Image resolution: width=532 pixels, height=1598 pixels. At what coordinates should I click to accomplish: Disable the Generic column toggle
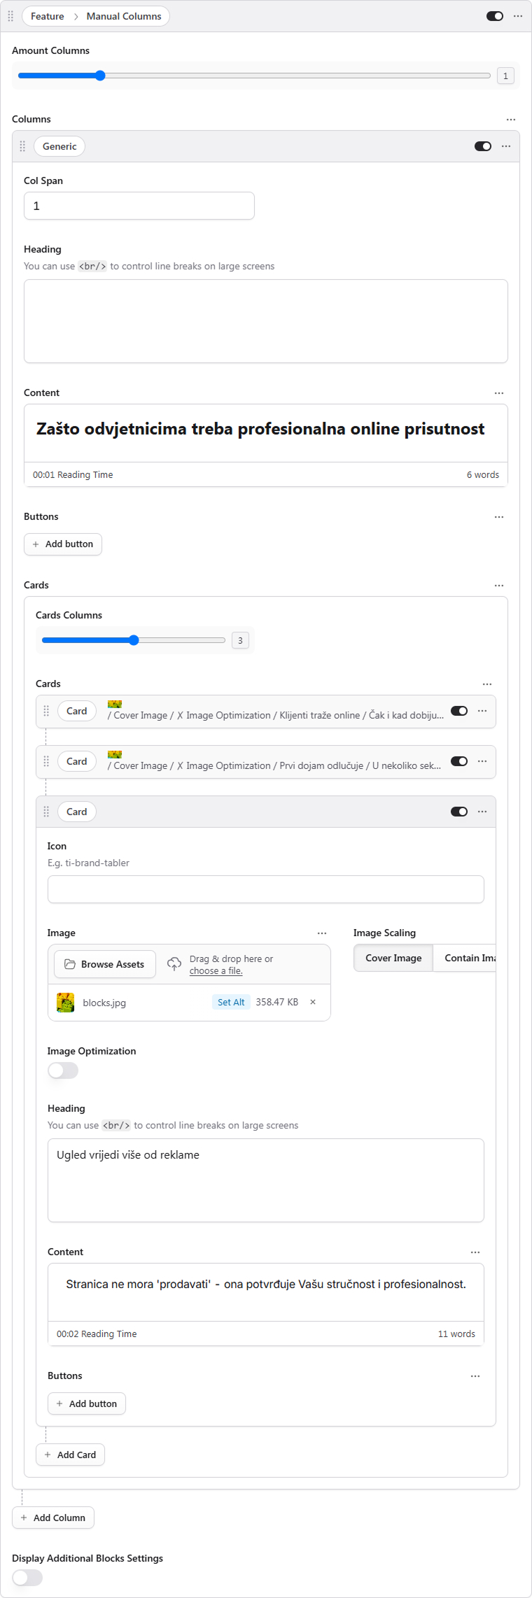coord(483,146)
